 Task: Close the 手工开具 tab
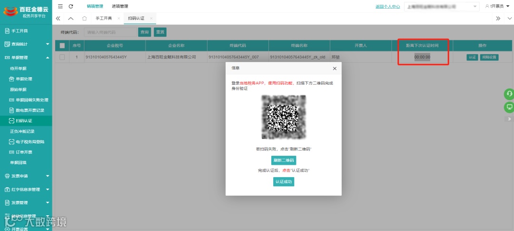[x=119, y=19]
